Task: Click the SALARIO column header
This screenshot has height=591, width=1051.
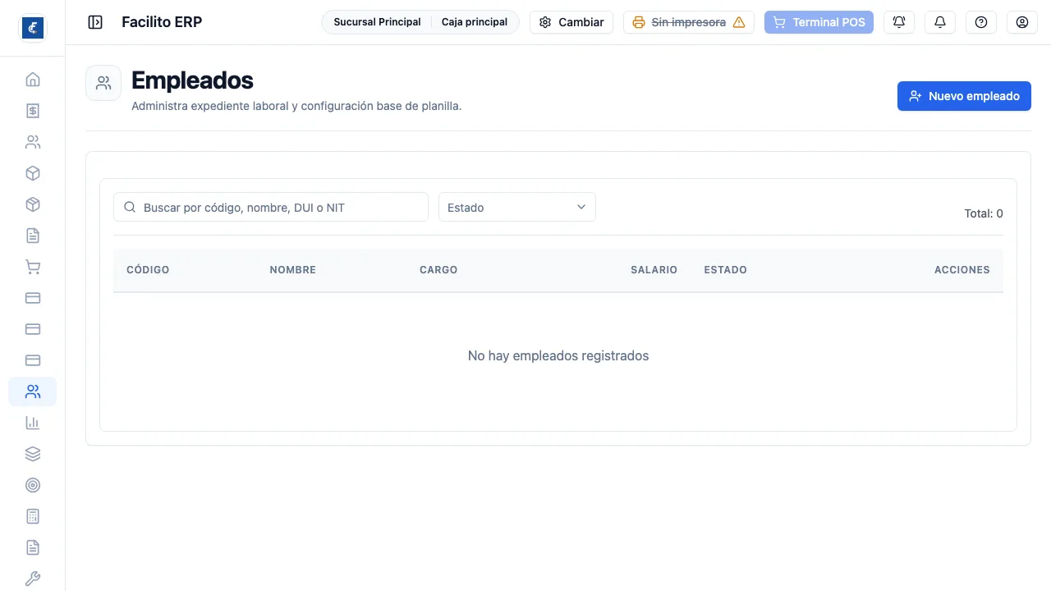Action: [654, 269]
